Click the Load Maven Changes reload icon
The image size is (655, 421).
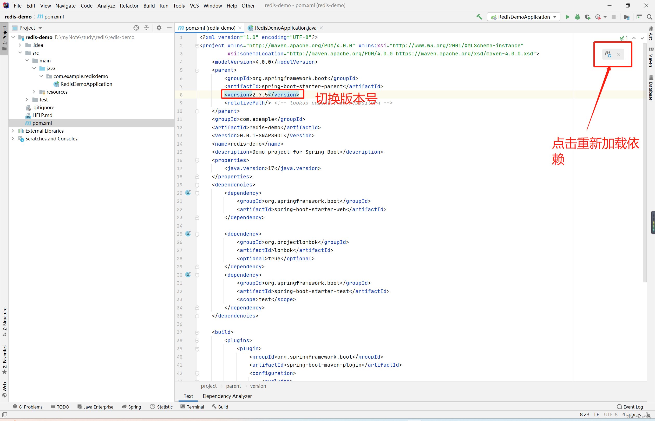pyautogui.click(x=608, y=54)
